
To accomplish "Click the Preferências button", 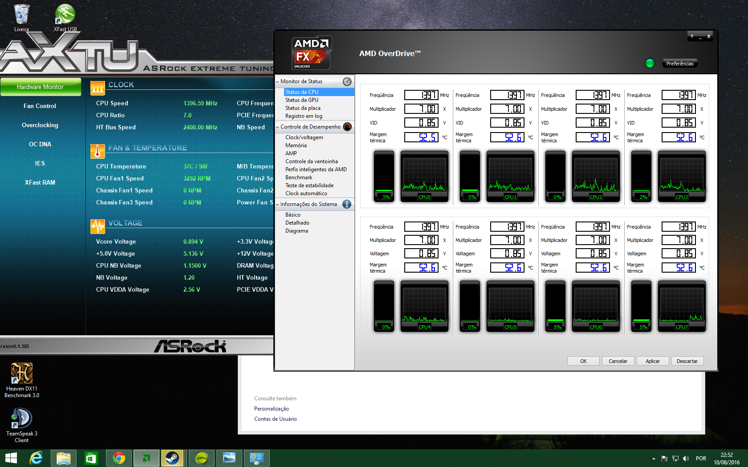I will point(680,64).
